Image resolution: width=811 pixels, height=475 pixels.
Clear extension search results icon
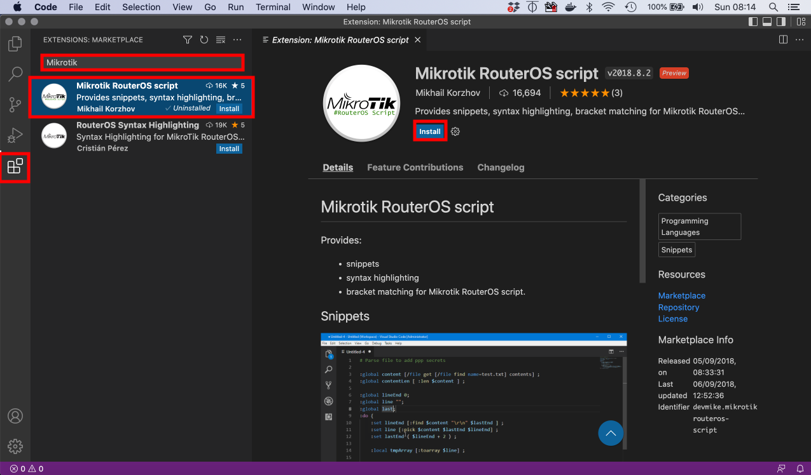pos(221,40)
